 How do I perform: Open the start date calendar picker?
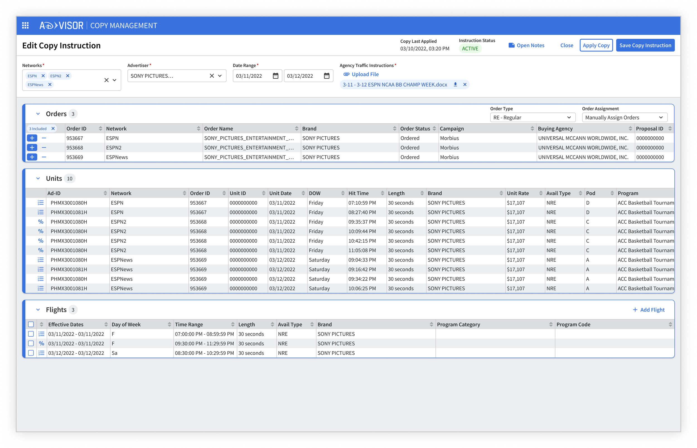275,76
